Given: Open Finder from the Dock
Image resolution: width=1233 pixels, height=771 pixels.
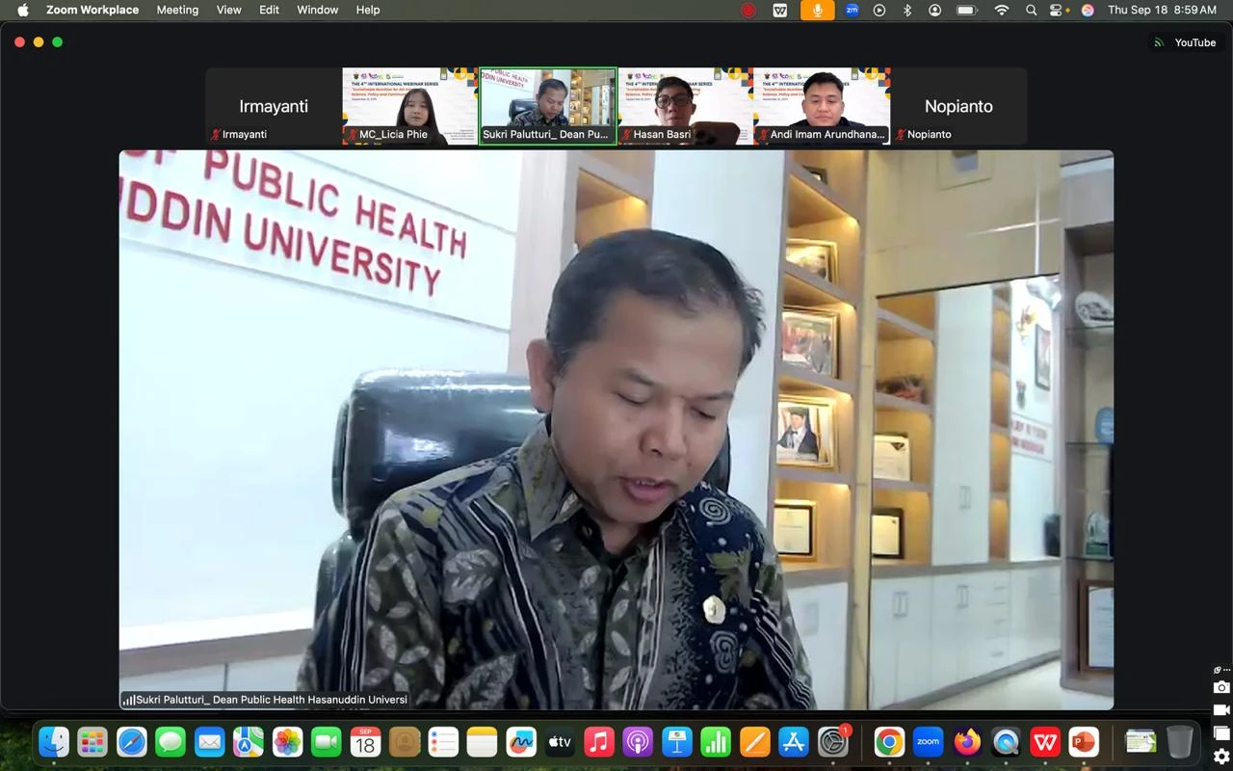Looking at the screenshot, I should click(x=54, y=742).
